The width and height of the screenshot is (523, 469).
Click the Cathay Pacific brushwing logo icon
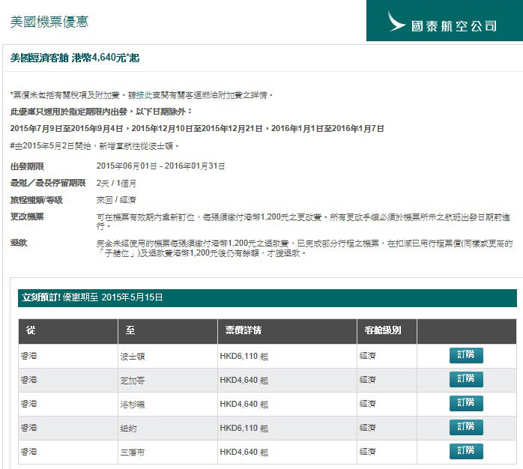(393, 22)
